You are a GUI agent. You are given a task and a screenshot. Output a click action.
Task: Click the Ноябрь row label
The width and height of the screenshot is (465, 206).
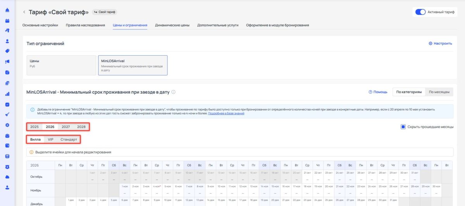click(41, 190)
